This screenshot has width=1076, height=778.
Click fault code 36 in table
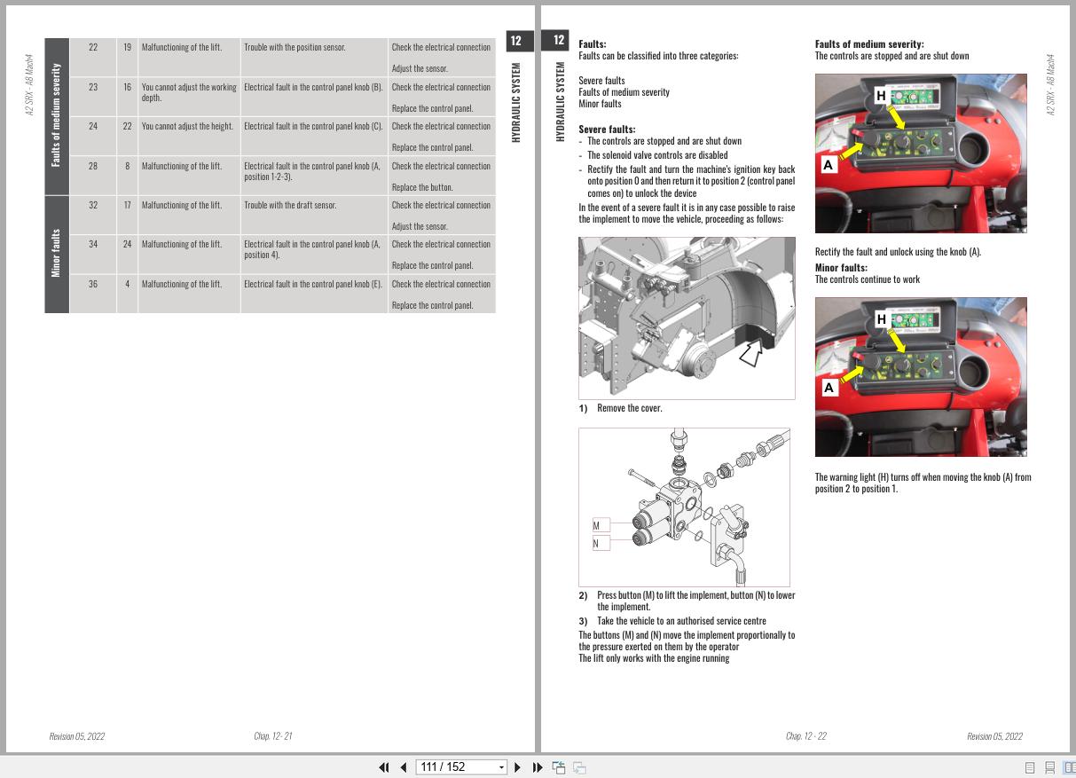click(93, 284)
